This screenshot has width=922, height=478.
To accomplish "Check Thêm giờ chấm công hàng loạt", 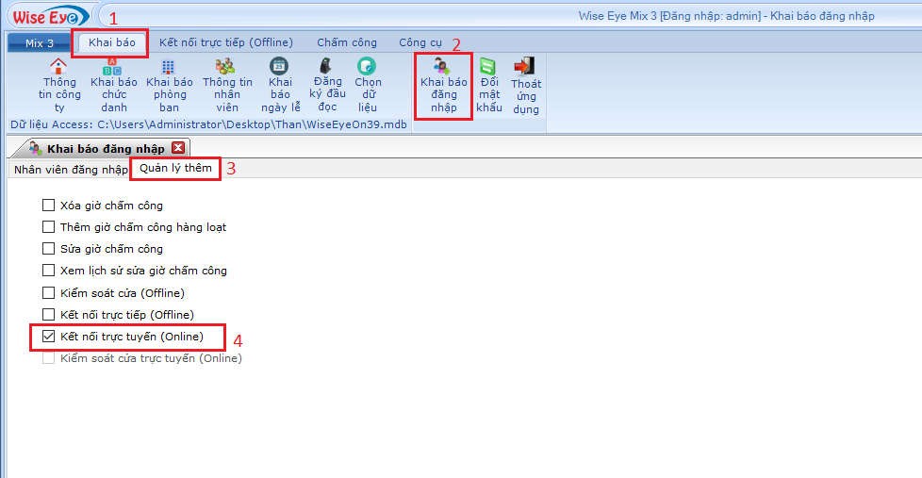I will tap(49, 227).
